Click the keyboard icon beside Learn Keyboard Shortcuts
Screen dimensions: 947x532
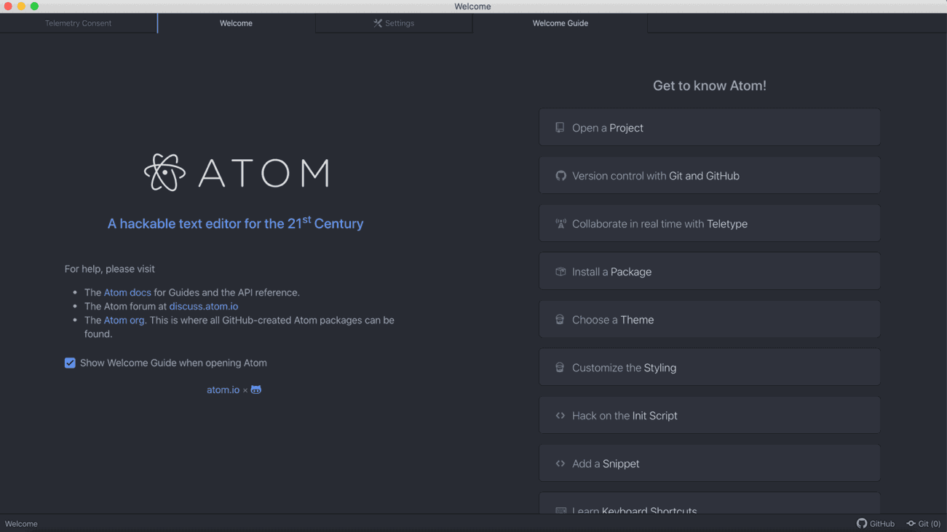[x=560, y=511]
